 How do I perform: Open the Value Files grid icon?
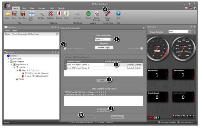point(31,14)
